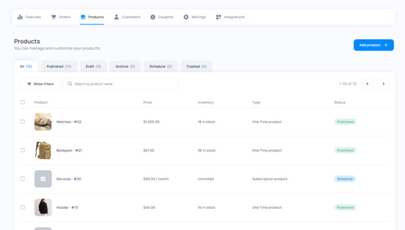
Task: Open the Integrations grid icon
Action: point(219,17)
